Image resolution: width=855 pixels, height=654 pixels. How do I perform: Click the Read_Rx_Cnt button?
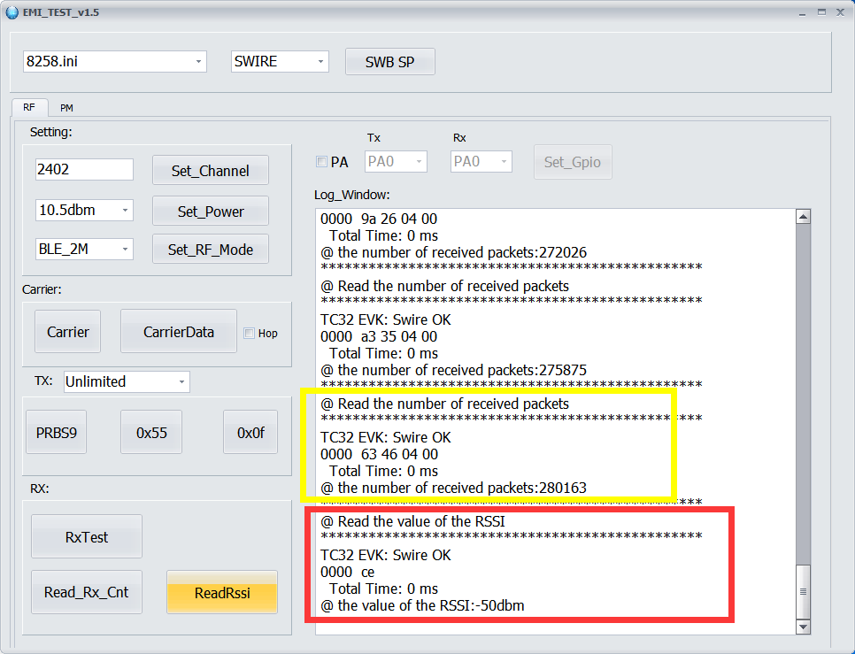[x=87, y=592]
